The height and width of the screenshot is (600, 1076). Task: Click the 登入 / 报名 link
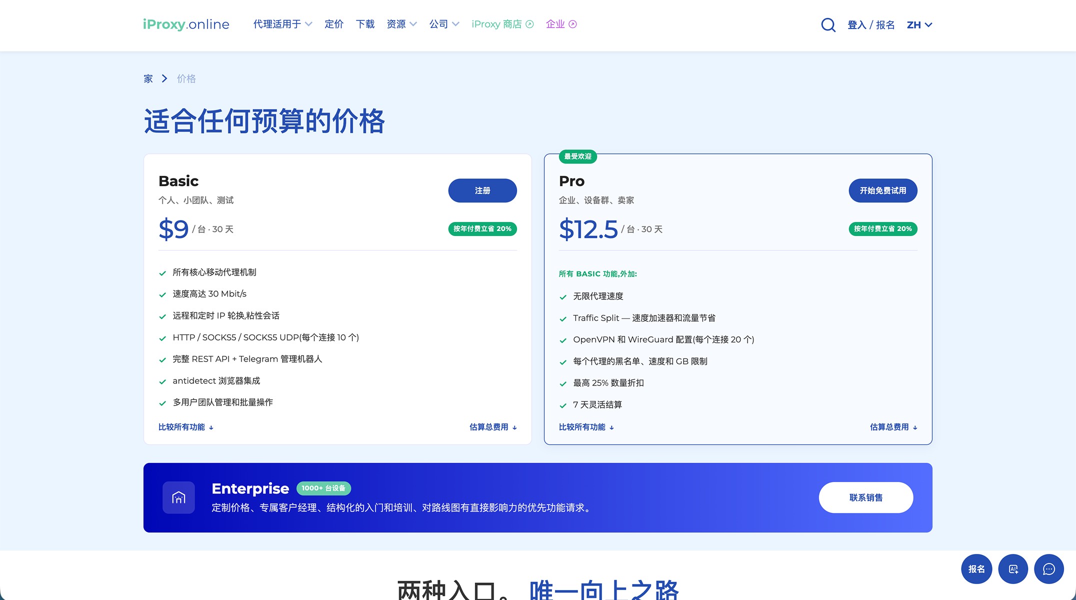tap(871, 24)
